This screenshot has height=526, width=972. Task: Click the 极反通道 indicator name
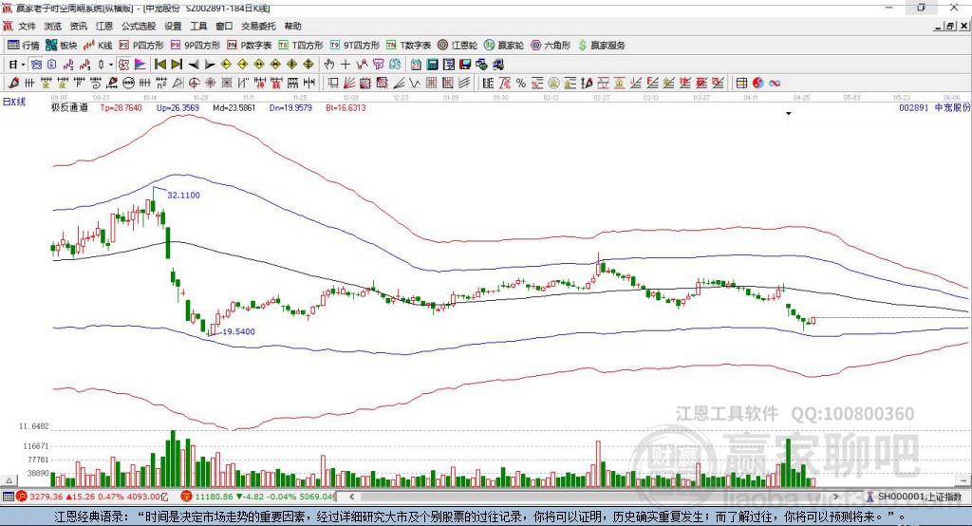coord(69,107)
